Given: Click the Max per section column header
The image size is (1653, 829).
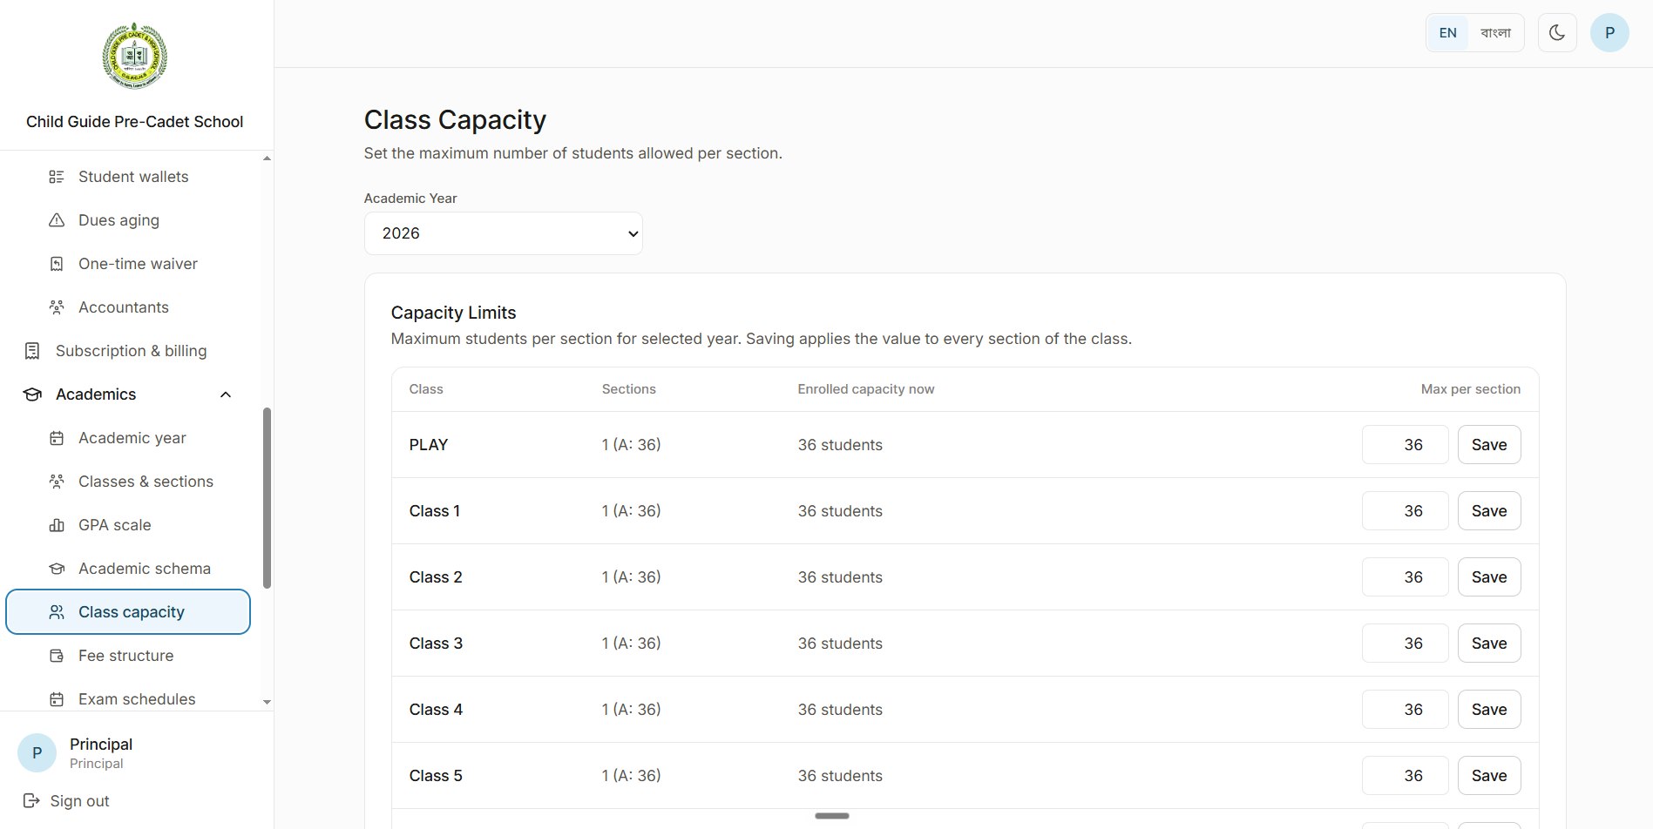Looking at the screenshot, I should (x=1470, y=389).
